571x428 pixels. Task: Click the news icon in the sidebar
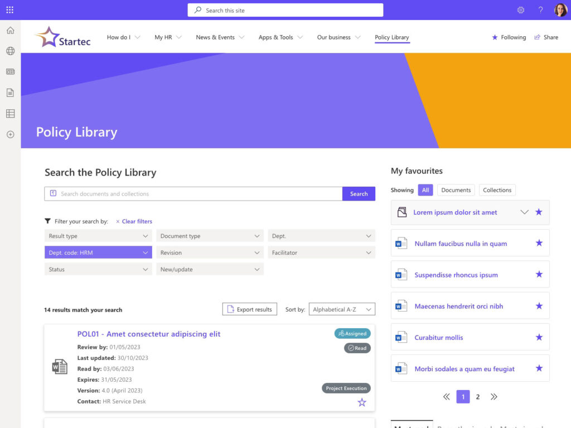coord(9,71)
